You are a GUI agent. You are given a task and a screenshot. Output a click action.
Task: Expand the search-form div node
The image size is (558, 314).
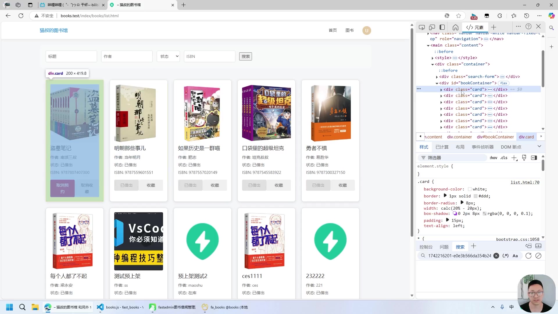tap(437, 77)
